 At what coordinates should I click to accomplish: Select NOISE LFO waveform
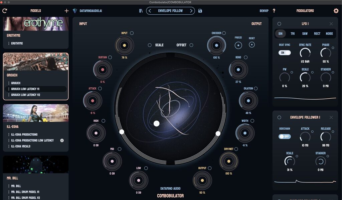pyautogui.click(x=329, y=33)
